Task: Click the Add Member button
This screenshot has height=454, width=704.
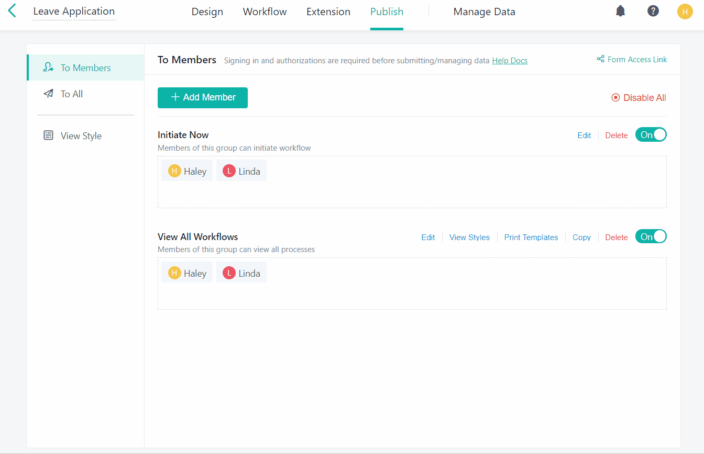Action: [203, 98]
